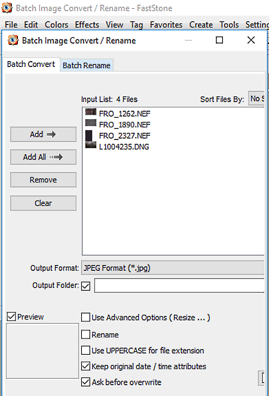This screenshot has height=396, width=269.
Task: Minimize the Batch Image Convert dialog
Action: [x=188, y=40]
